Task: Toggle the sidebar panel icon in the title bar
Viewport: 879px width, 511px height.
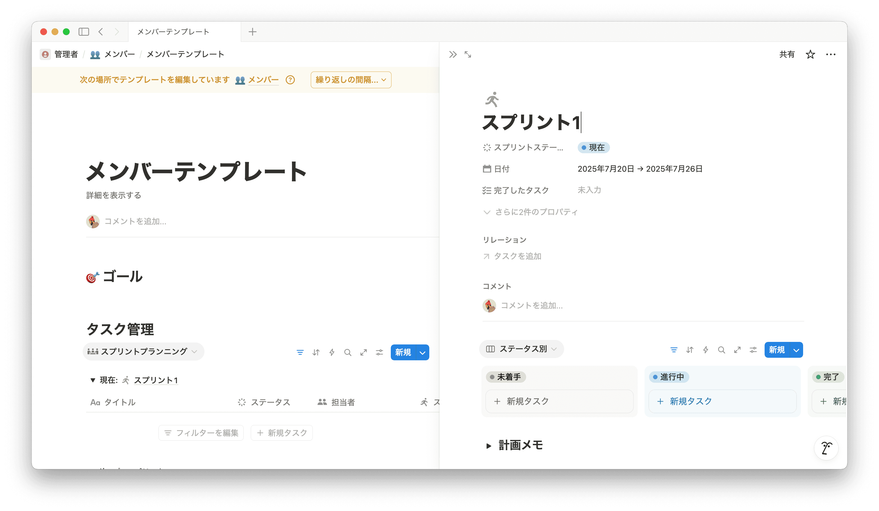Action: pos(84,32)
